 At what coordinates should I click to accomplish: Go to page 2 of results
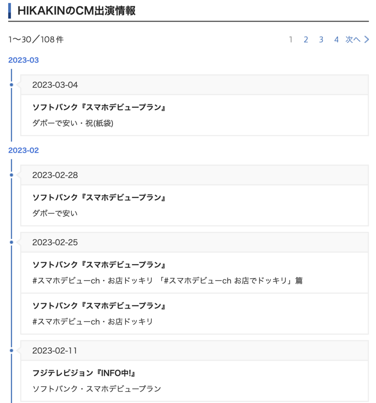pyautogui.click(x=306, y=40)
